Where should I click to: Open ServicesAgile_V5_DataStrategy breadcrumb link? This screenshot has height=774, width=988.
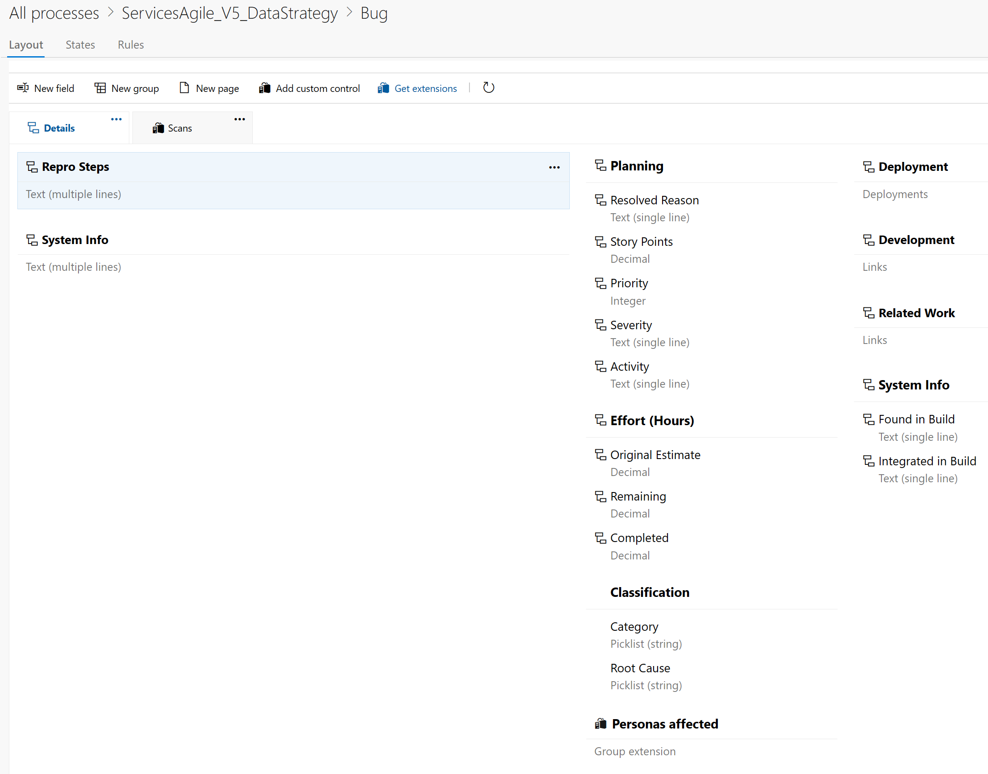tap(230, 13)
